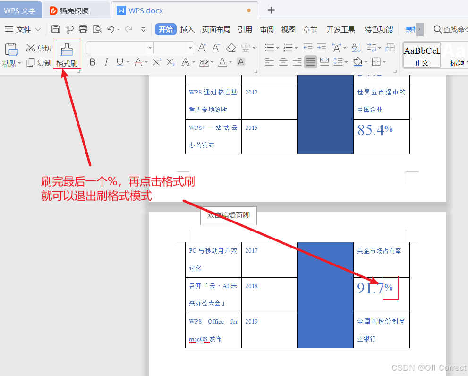Click the borders icon

(x=376, y=62)
